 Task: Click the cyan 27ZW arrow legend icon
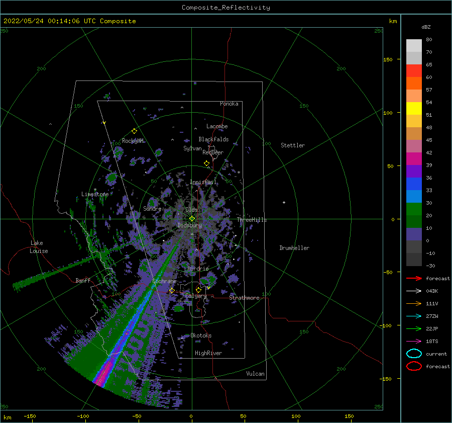[414, 316]
